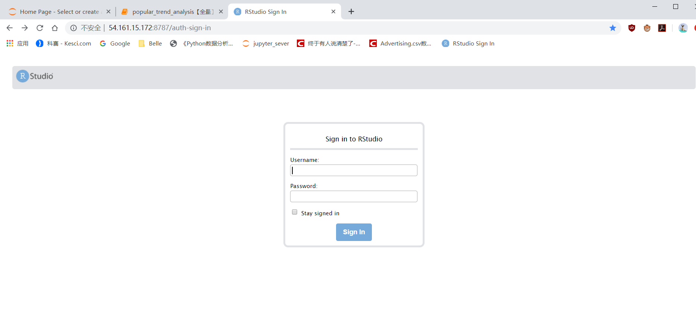Screen dimensions: 696x335
Task: Close the Home Page tab
Action: [x=108, y=12]
